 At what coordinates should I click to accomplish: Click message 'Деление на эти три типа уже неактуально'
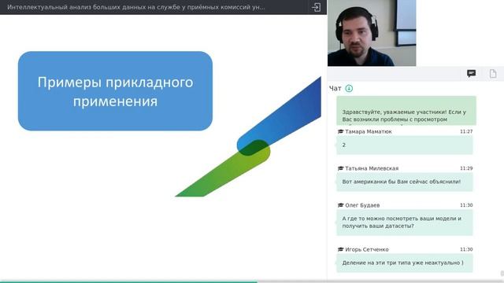(405, 263)
